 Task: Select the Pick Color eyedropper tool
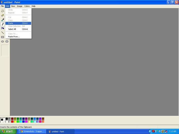(3, 20)
